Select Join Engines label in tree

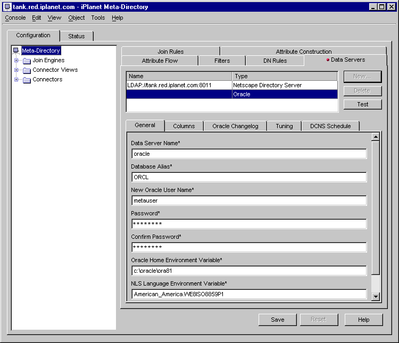[x=48, y=60]
